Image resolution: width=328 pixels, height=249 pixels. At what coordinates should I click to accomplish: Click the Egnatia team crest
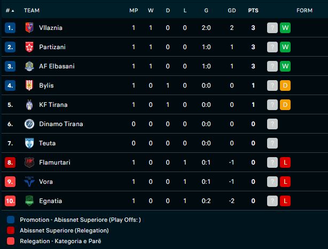(29, 201)
